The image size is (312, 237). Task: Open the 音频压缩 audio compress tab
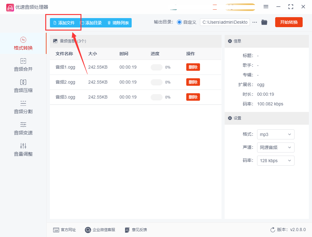pyautogui.click(x=23, y=86)
